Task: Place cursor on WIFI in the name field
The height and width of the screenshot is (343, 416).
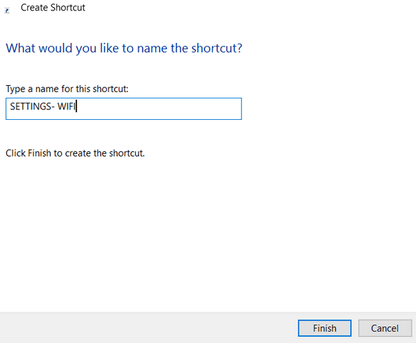Action: (67, 106)
